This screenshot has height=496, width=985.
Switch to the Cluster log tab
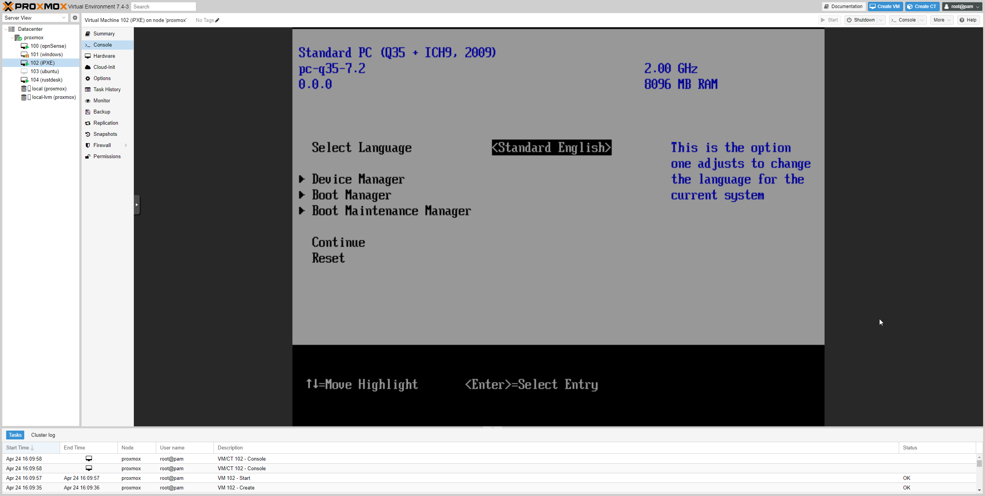coord(43,435)
